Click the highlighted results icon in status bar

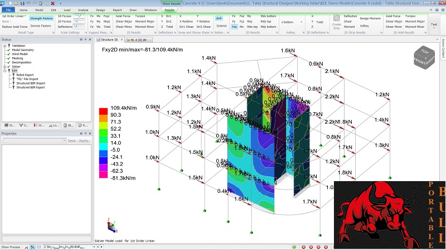32,247
